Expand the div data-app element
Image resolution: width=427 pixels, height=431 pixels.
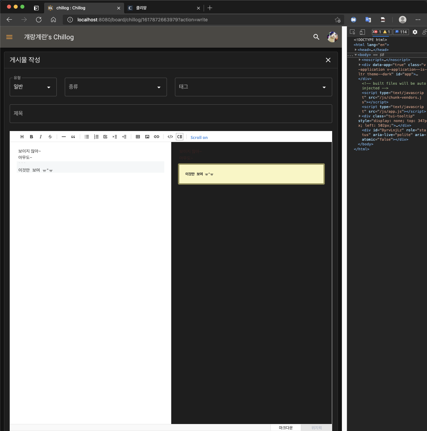pos(360,65)
